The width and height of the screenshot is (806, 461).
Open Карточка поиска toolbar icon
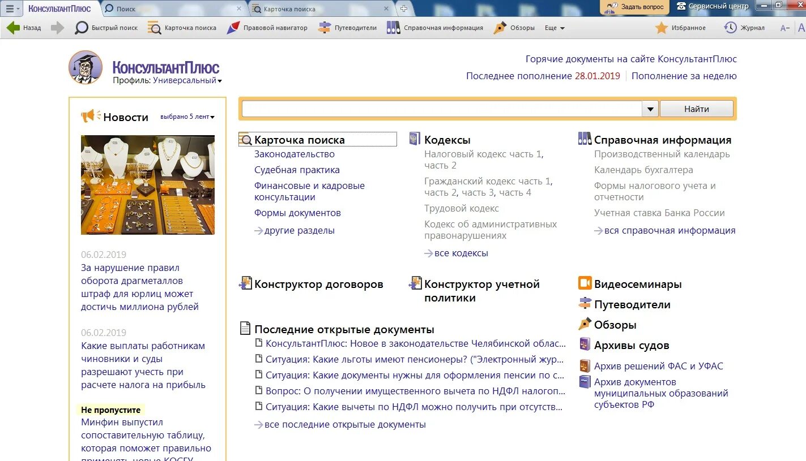154,28
